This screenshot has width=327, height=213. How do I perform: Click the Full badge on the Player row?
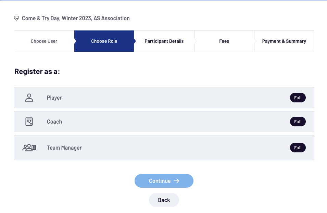point(298,98)
